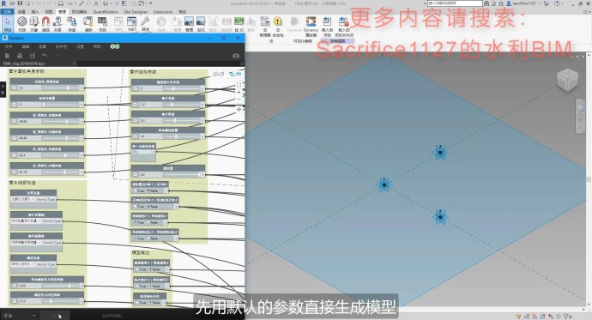Open top Family Types dropdown in 管片细部构造 group

22,199
